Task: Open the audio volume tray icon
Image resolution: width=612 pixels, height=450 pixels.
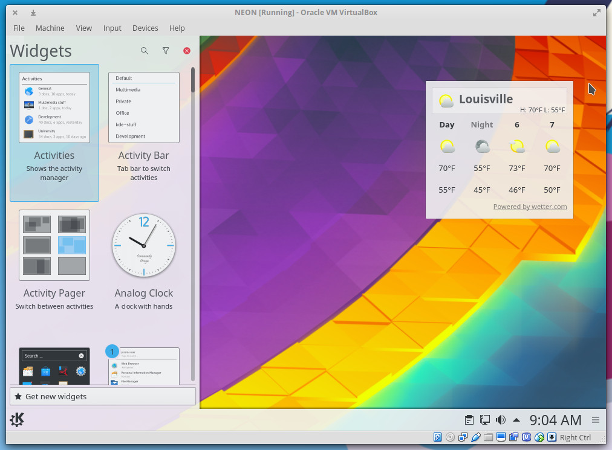Action: [x=500, y=420]
